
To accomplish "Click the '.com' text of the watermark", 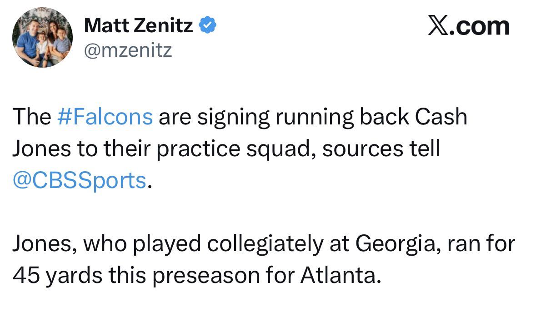I will click(479, 26).
